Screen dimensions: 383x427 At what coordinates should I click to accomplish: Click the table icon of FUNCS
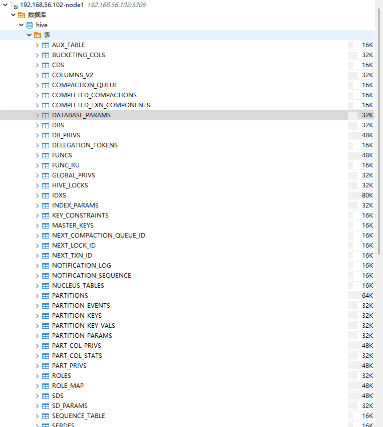(x=46, y=155)
